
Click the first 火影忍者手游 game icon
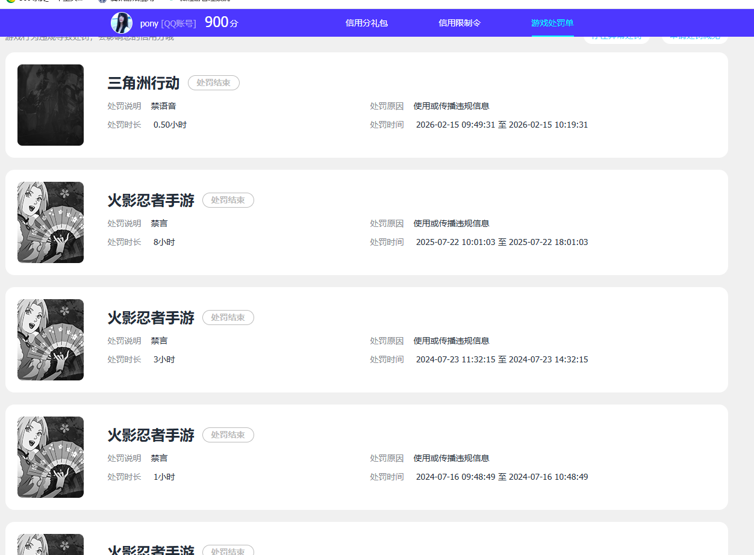point(51,222)
